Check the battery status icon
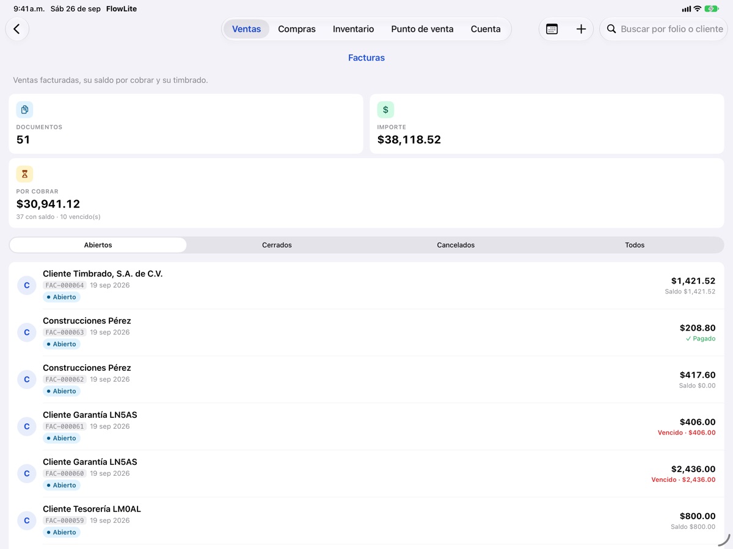This screenshot has width=733, height=549. click(712, 9)
